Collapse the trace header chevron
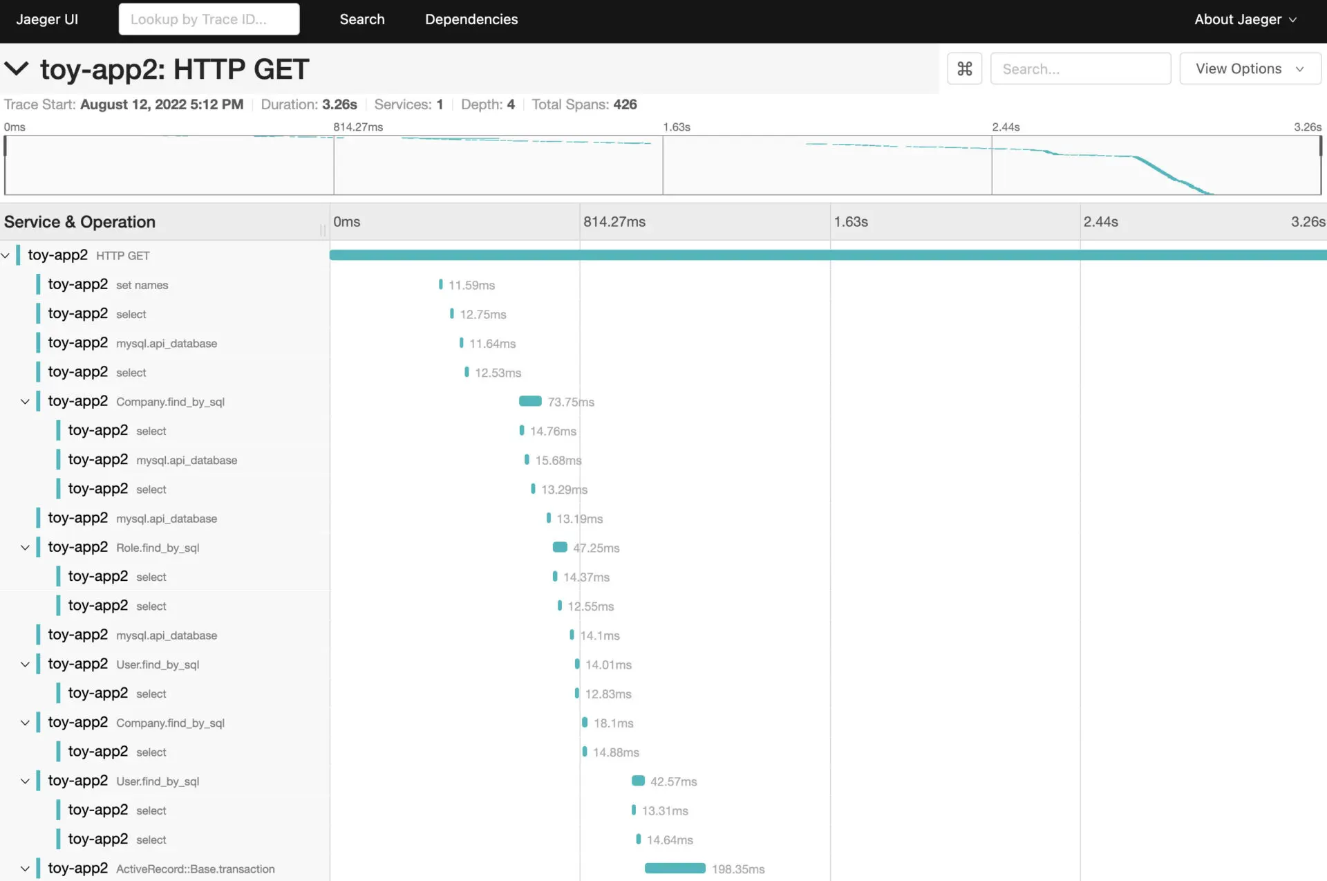Image resolution: width=1327 pixels, height=881 pixels. (x=17, y=68)
